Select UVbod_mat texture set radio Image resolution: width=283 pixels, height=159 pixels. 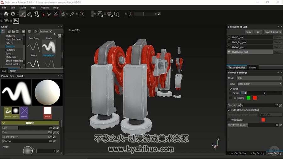[x=229, y=47]
